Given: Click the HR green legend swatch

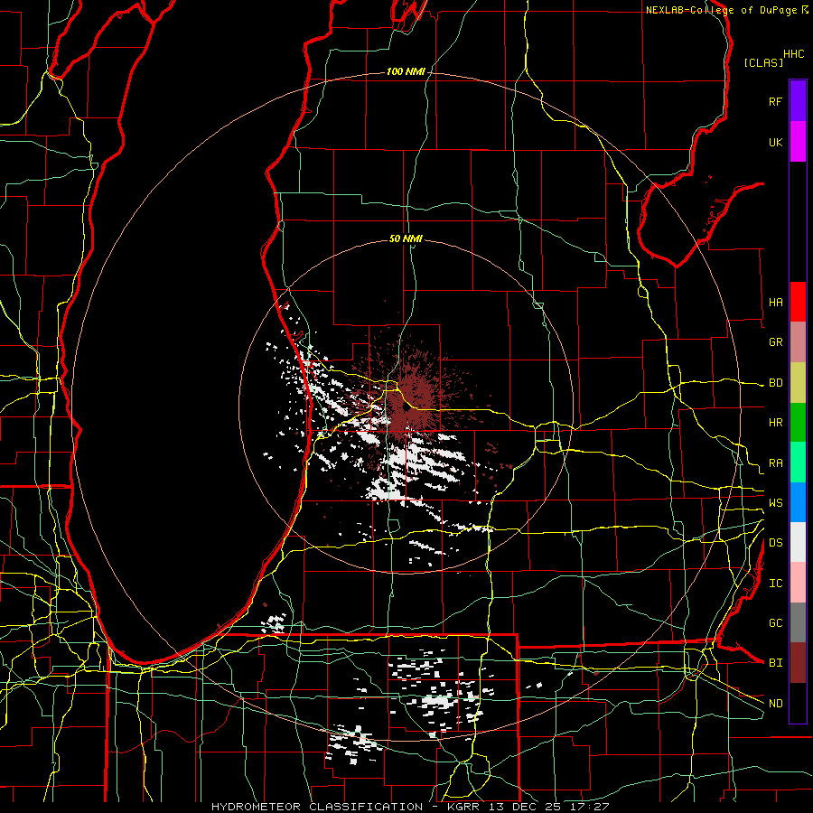Looking at the screenshot, I should (798, 423).
